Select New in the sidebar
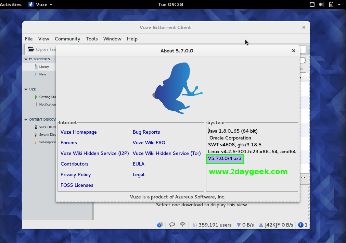The image size is (346, 243). tap(42, 74)
